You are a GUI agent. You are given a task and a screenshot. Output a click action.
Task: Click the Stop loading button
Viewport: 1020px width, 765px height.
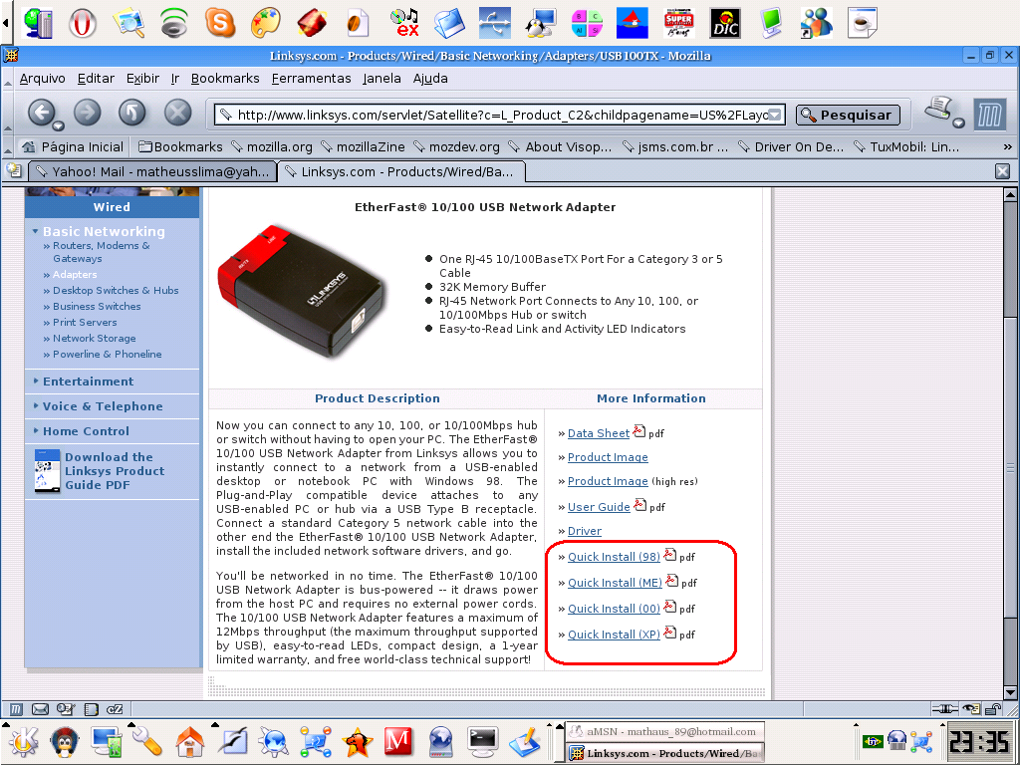pyautogui.click(x=177, y=113)
